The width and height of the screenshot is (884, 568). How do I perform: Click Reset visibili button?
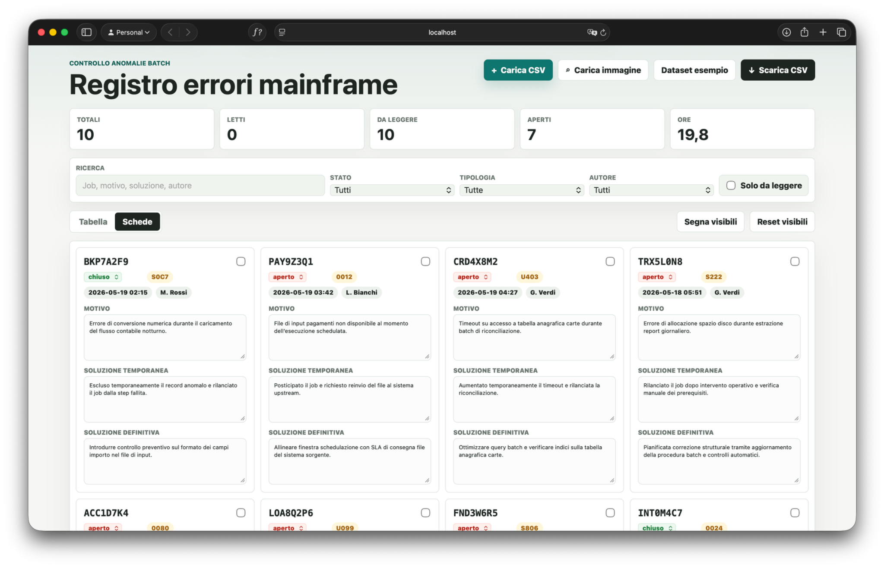click(x=782, y=221)
